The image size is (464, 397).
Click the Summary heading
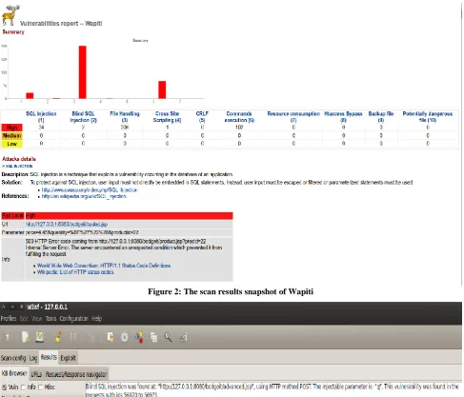(13, 31)
